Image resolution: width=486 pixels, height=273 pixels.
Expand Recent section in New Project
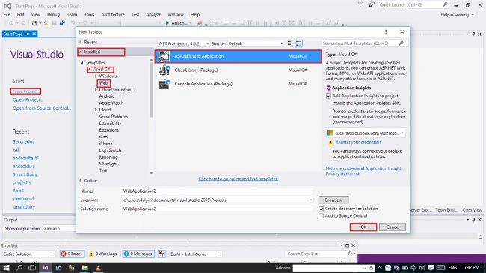tap(80, 42)
